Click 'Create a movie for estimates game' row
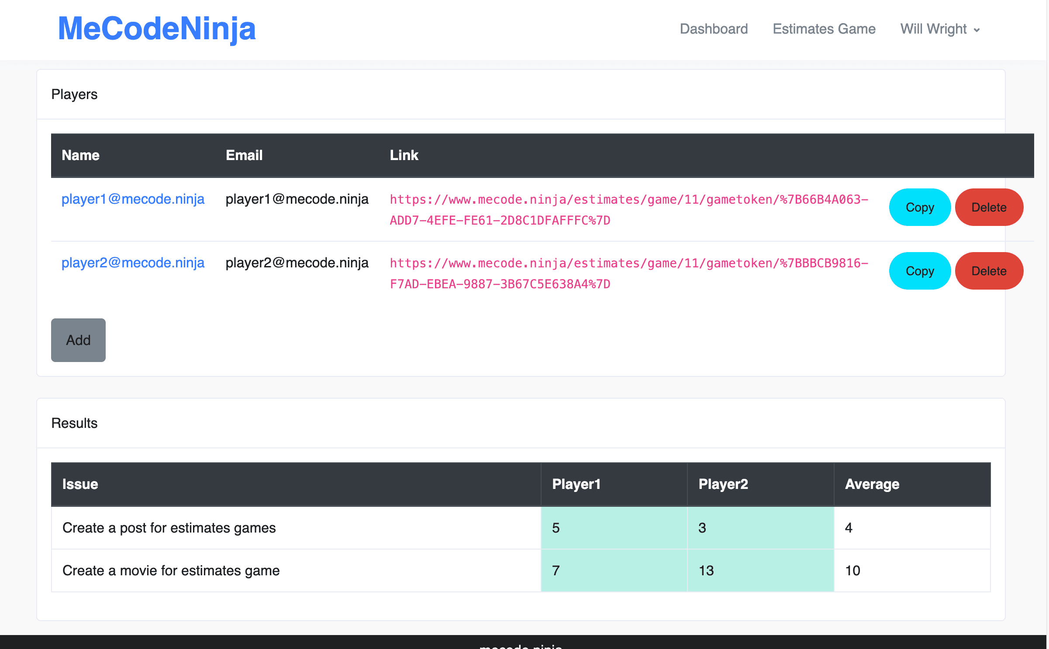The image size is (1049, 649). (x=171, y=570)
